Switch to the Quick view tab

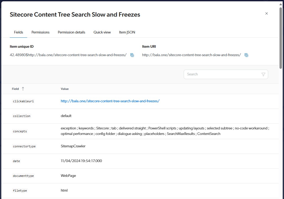pyautogui.click(x=102, y=32)
